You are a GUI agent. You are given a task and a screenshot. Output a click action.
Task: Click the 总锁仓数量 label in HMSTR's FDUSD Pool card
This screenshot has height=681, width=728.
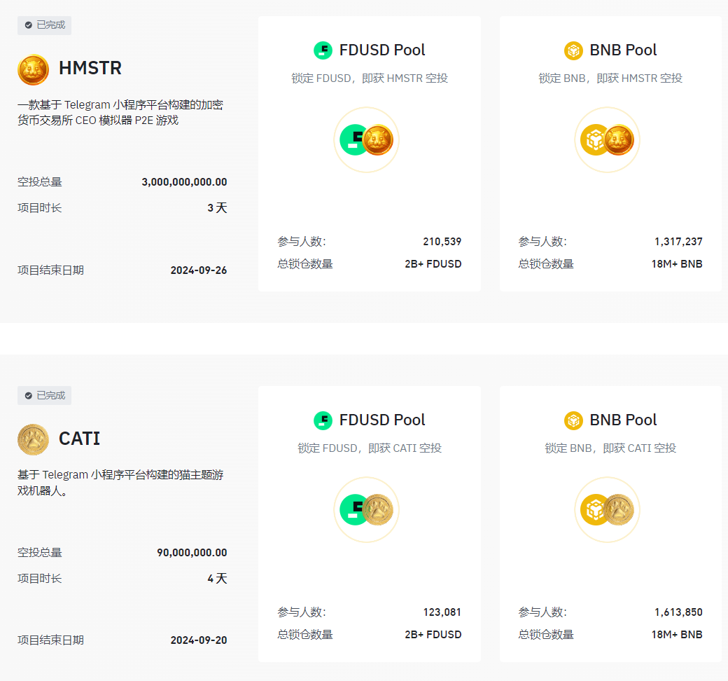click(305, 264)
